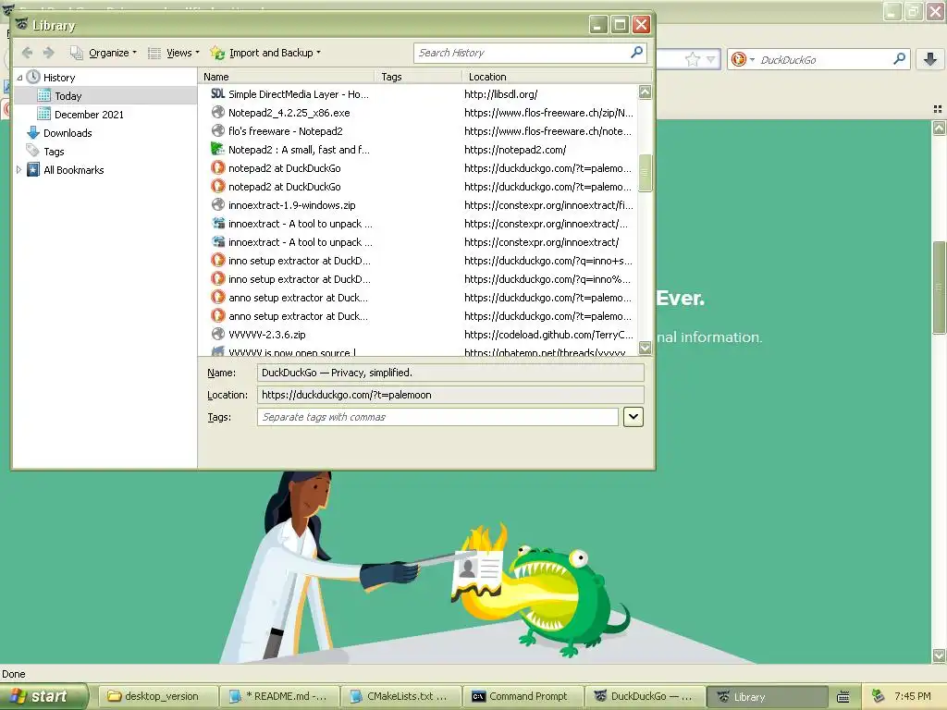
Task: Switch to desktop_version taskbar item
Action: (x=157, y=696)
